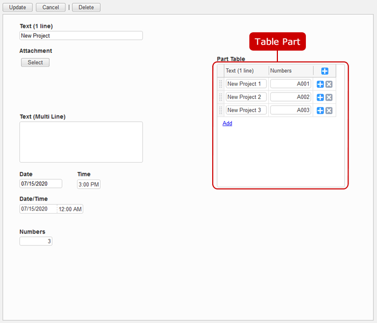Delete the New Project 2 row
The height and width of the screenshot is (323, 377).
pos(329,97)
